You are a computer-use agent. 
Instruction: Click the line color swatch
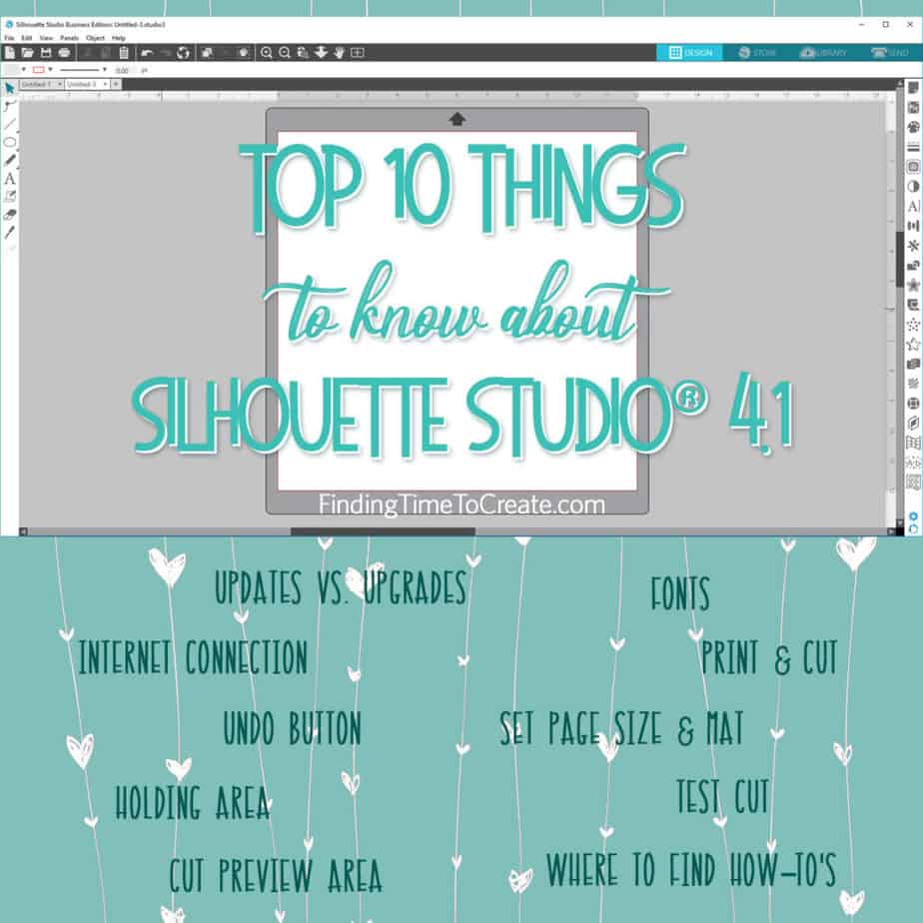pos(38,70)
